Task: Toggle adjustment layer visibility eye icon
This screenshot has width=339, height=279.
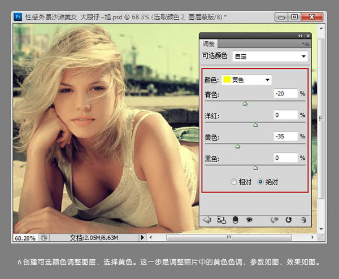Action: pos(249,220)
